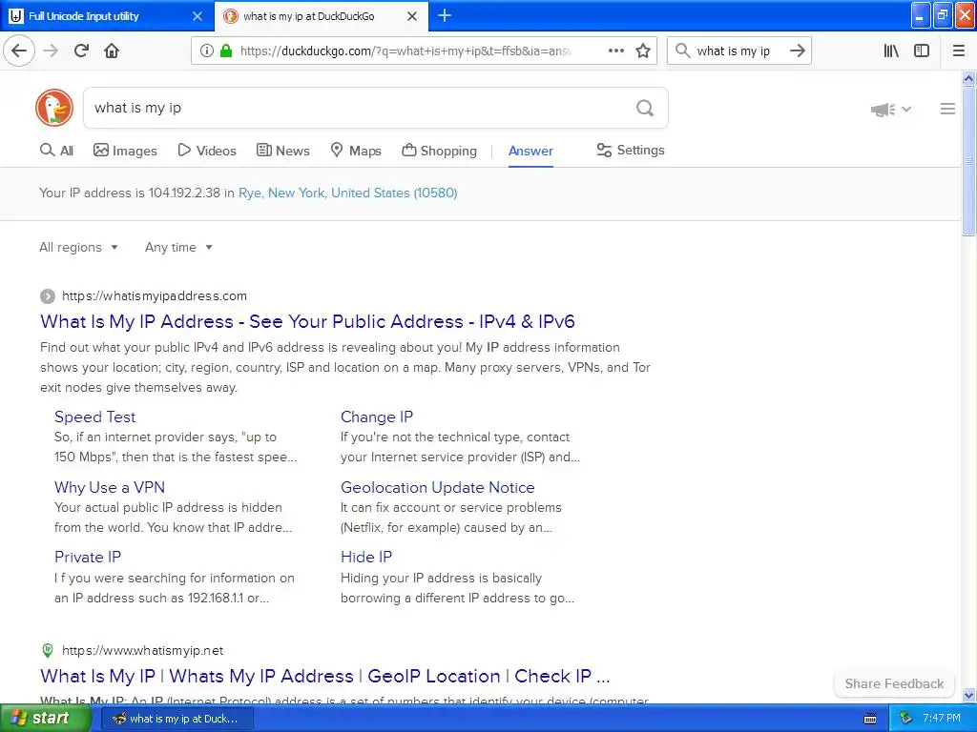The height and width of the screenshot is (732, 977).
Task: Click the https://www.whatismyip.net URL text
Action: [x=143, y=650]
